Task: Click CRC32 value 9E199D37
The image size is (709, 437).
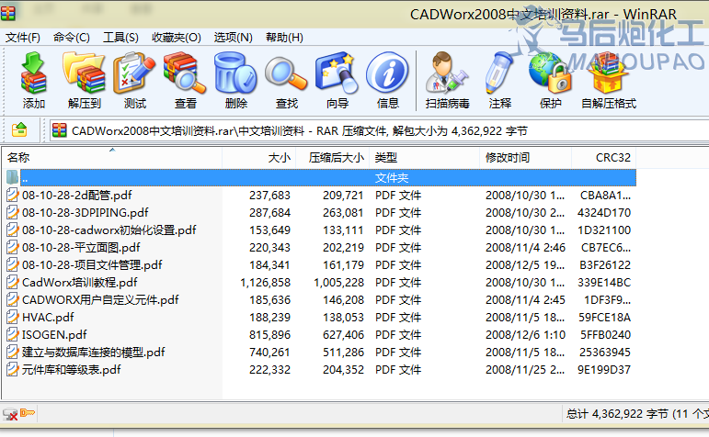Action: pyautogui.click(x=604, y=370)
